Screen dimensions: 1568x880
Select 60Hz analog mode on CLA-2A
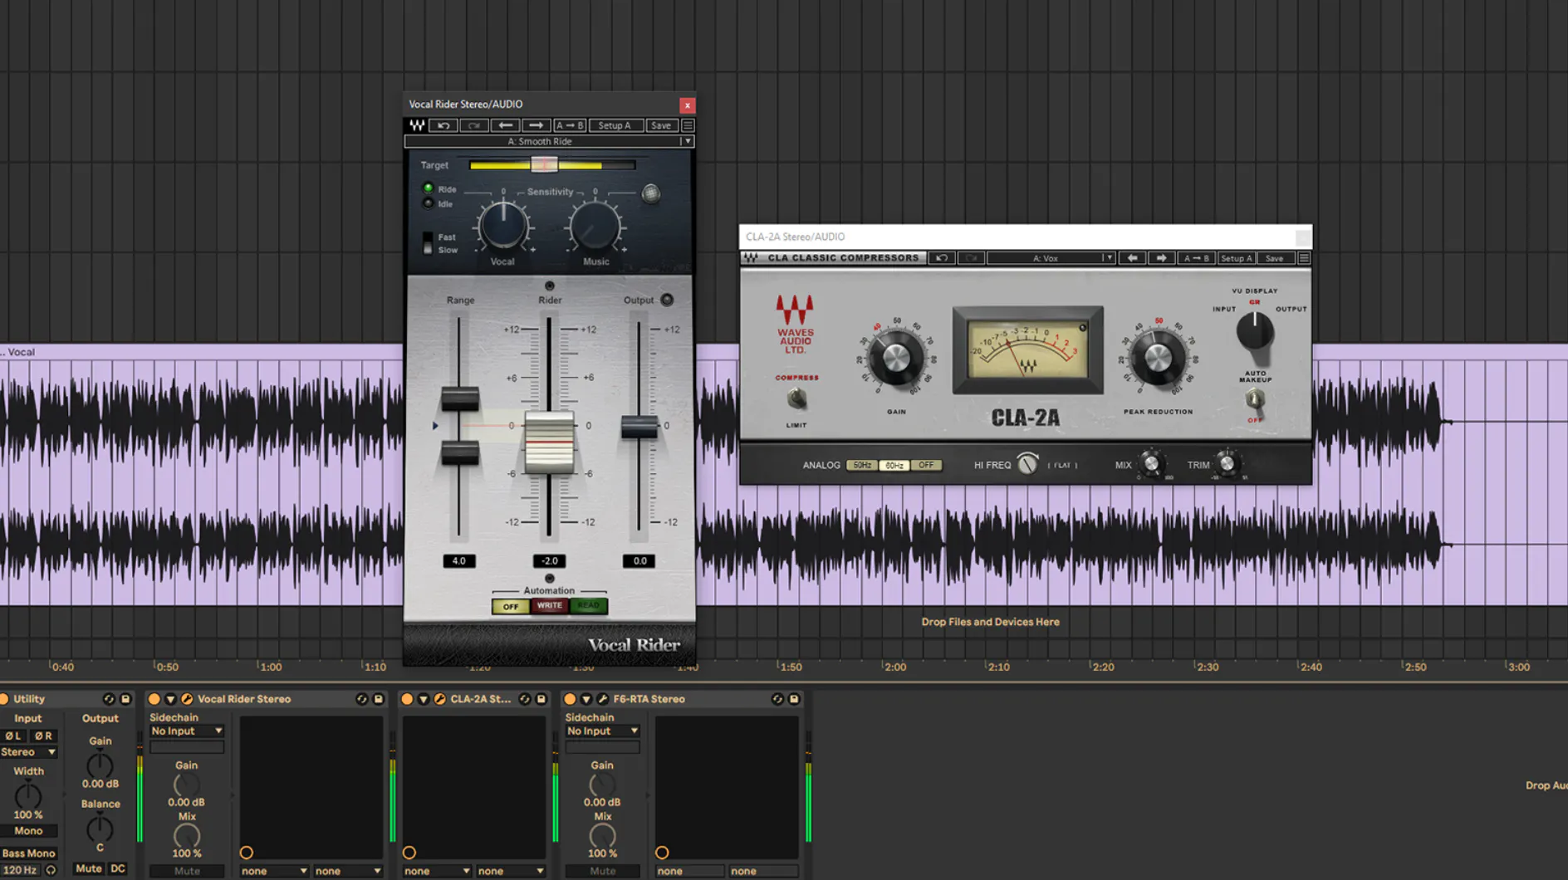click(x=894, y=466)
